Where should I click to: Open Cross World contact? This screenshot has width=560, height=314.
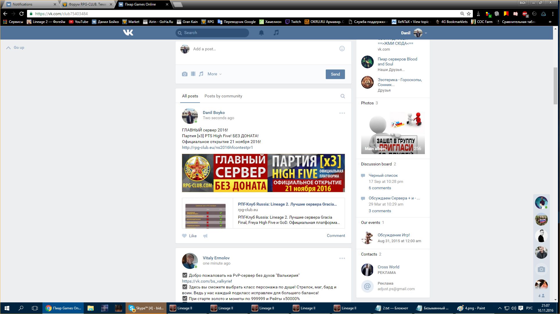388,267
